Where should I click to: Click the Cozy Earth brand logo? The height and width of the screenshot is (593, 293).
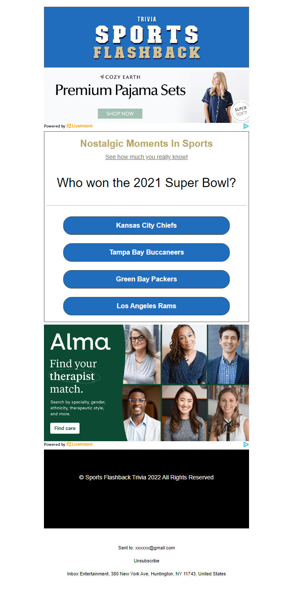coord(121,77)
